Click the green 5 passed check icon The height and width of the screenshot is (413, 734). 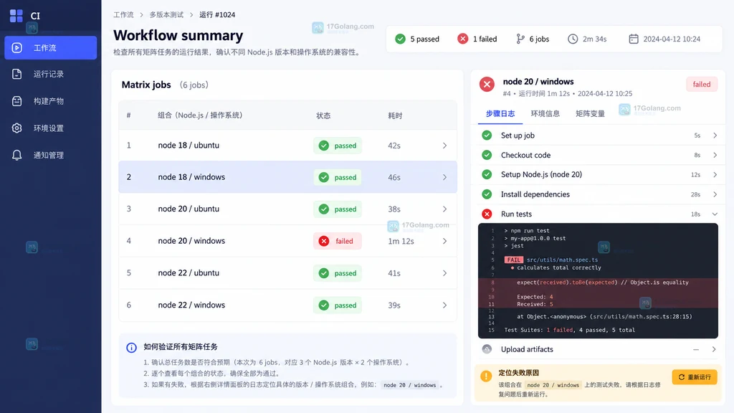point(400,39)
